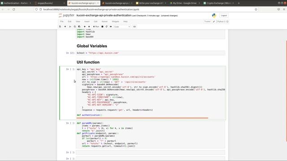Go forward in browser history

coord(8,9)
